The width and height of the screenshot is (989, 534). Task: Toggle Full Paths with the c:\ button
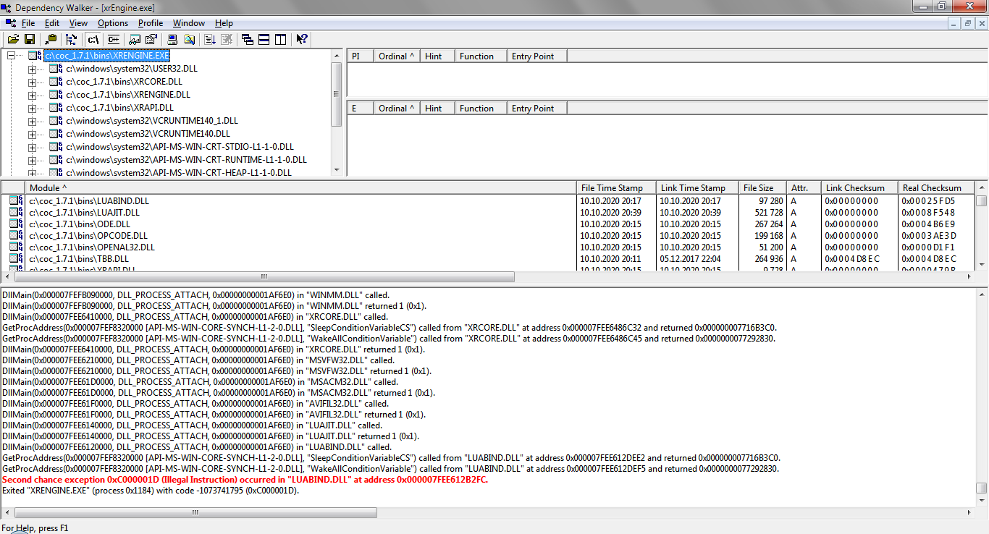click(93, 39)
